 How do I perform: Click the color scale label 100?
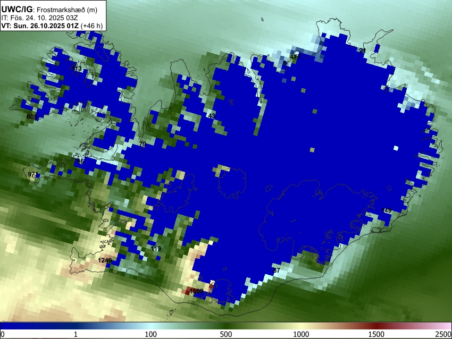pos(151,334)
